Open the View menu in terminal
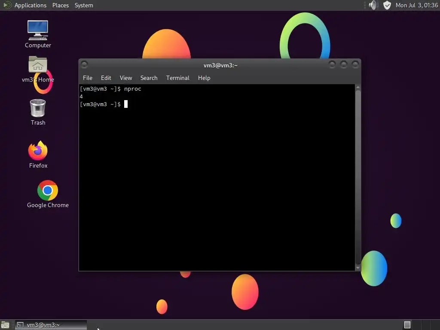Screen dimensions: 440x330 (126, 78)
